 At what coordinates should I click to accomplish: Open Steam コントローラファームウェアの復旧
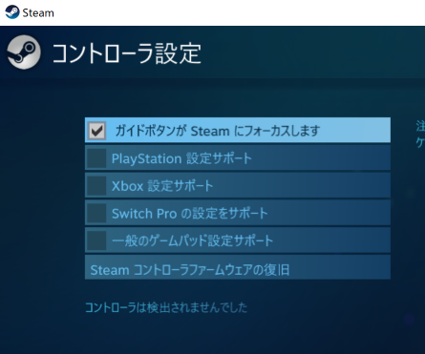click(x=238, y=267)
